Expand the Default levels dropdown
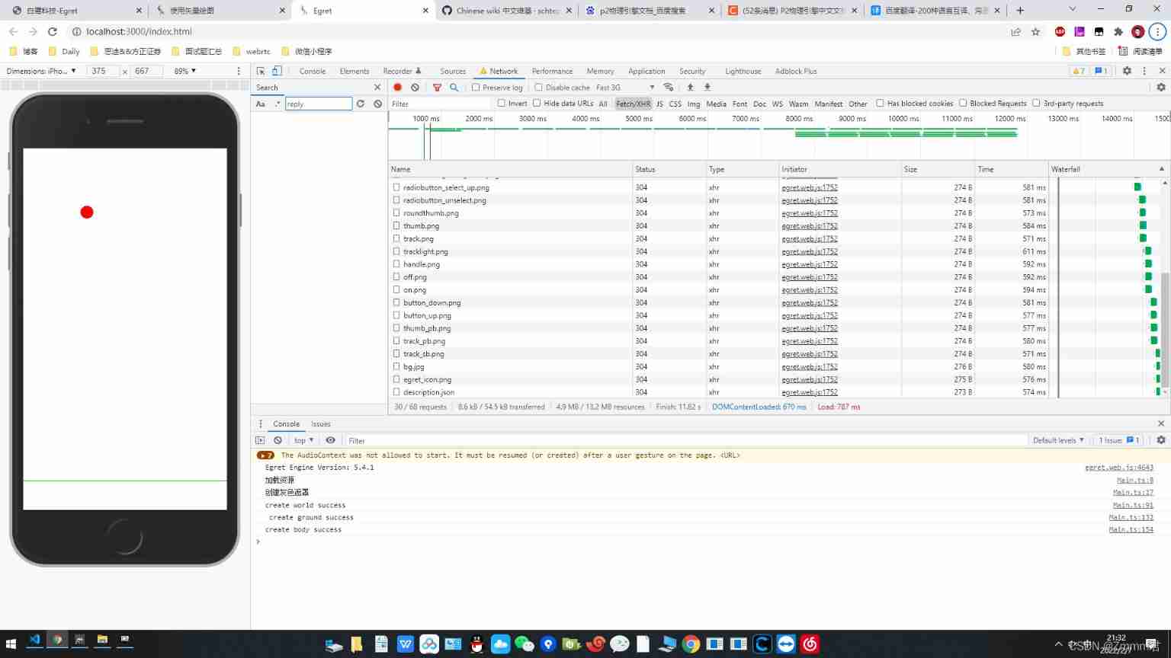The width and height of the screenshot is (1171, 658). point(1058,440)
